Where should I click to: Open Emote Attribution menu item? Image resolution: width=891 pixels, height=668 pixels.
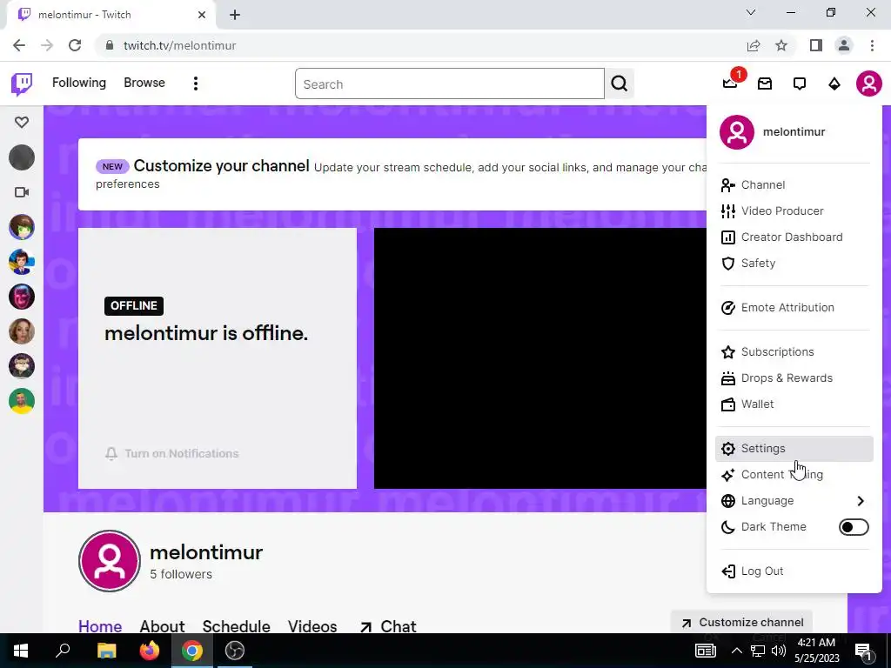pyautogui.click(x=794, y=308)
